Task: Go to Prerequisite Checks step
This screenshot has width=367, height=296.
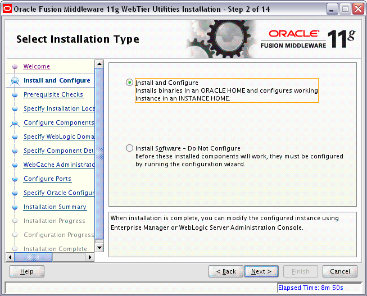Action: coord(53,94)
